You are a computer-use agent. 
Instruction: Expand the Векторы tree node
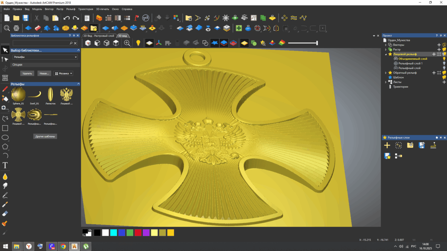point(386,45)
